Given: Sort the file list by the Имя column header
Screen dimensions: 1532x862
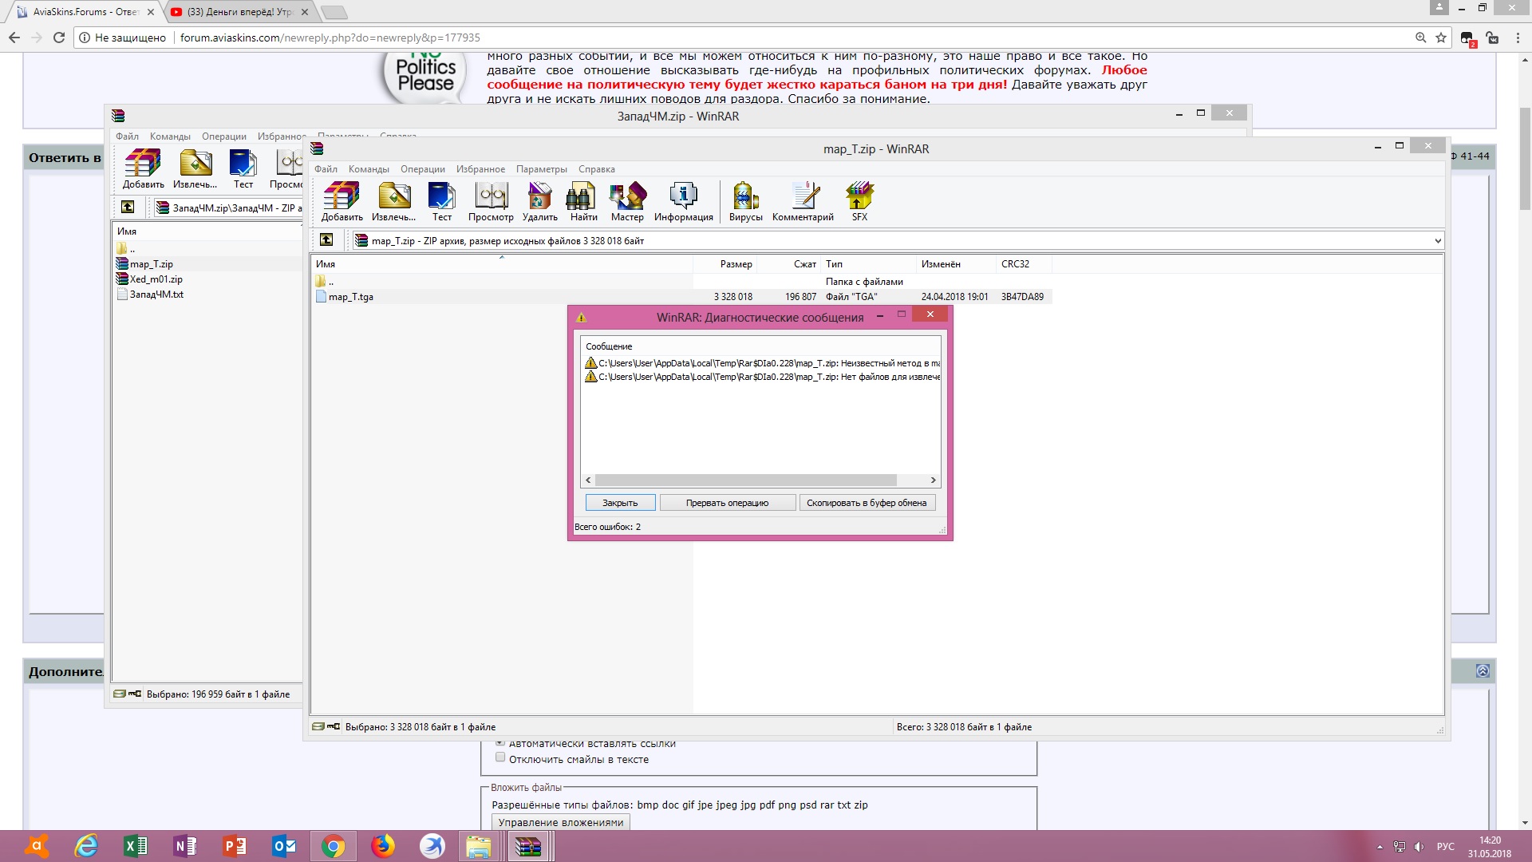Looking at the screenshot, I should pyautogui.click(x=326, y=264).
